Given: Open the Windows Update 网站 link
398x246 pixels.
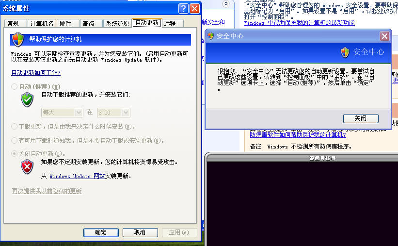Looking at the screenshot, I should pyautogui.click(x=77, y=176).
